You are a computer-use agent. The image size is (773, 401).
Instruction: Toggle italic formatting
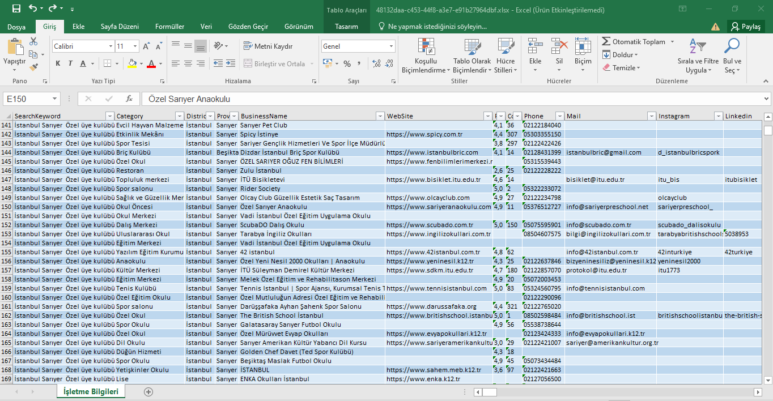tap(70, 63)
